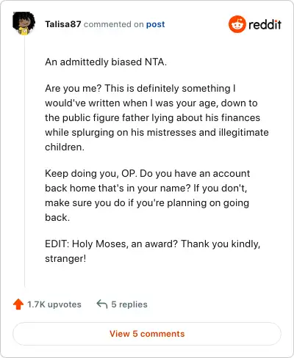Click the "Are you me?" sentence

tap(73, 88)
